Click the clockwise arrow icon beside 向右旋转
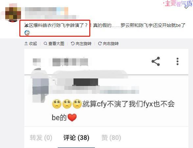The width and height of the screenshot is (193, 148). point(100,43)
